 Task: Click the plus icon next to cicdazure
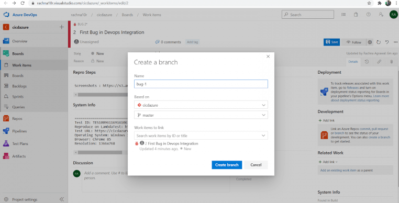click(x=62, y=27)
